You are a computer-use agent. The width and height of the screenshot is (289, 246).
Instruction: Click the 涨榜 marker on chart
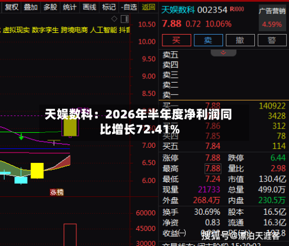pos(57,192)
